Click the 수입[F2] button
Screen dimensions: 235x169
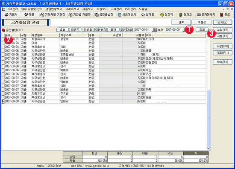point(223,30)
